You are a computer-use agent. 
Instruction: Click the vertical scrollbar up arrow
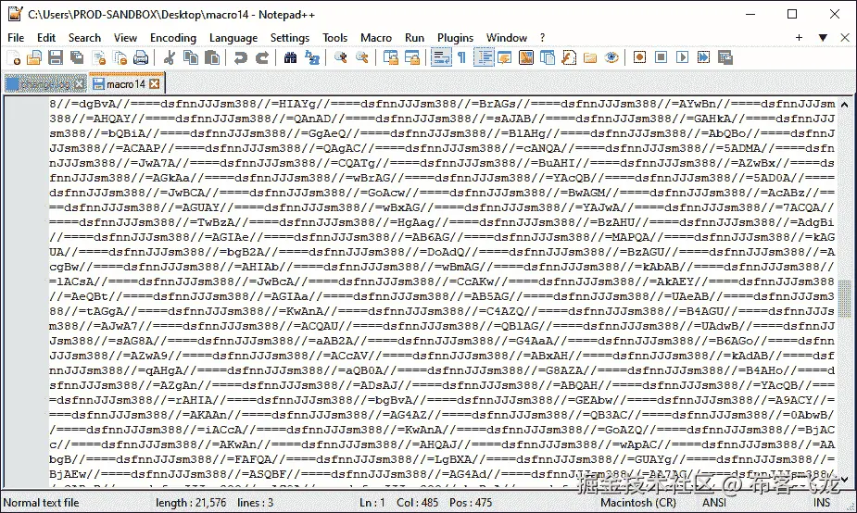point(844,104)
